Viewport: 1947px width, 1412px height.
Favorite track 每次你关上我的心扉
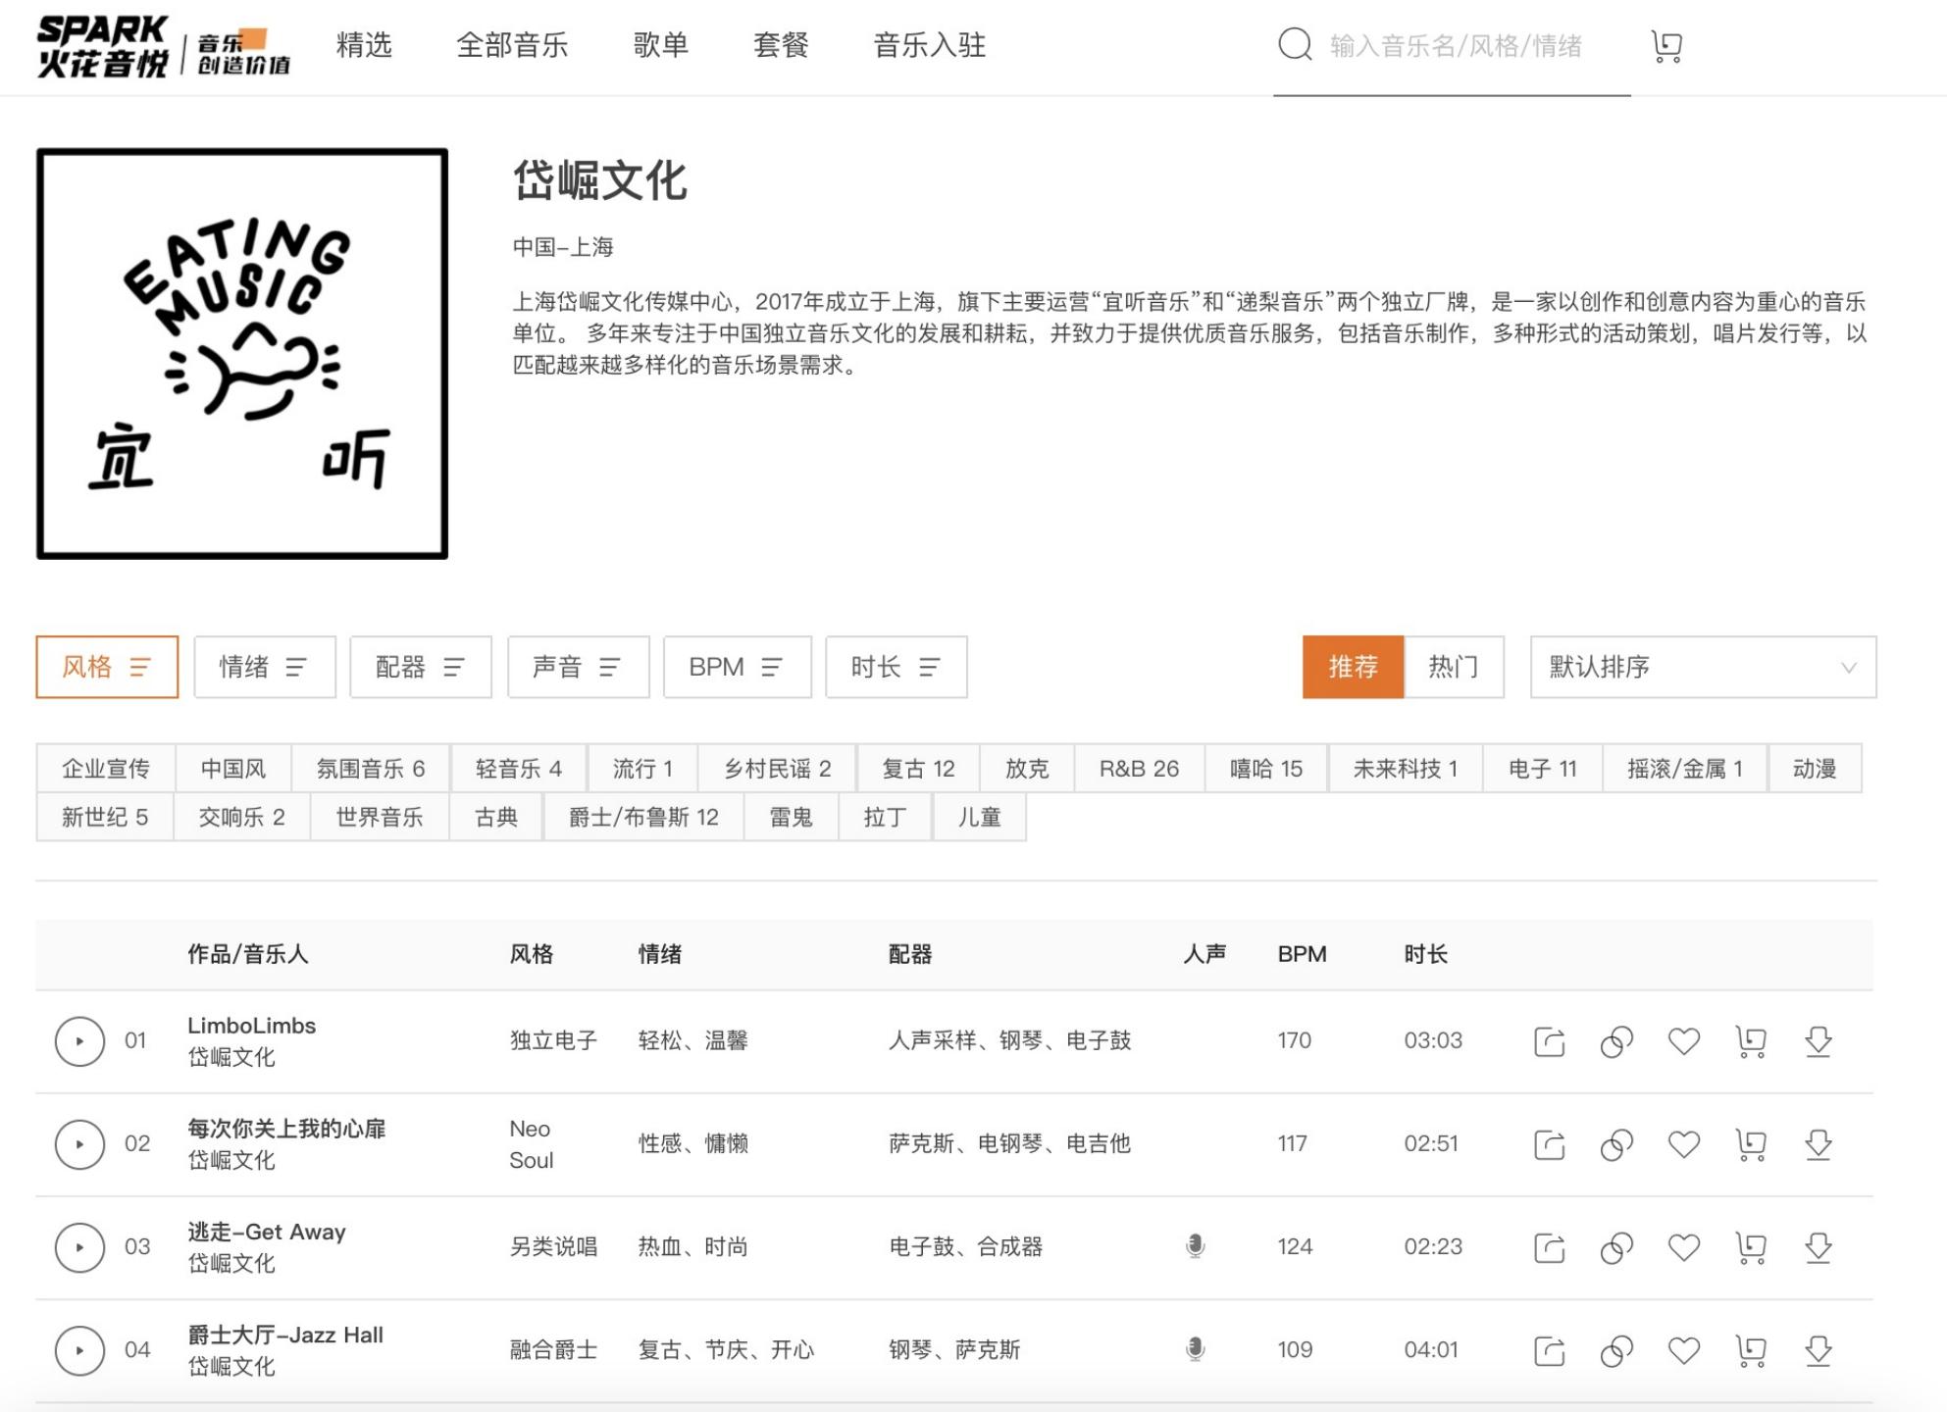tap(1684, 1144)
